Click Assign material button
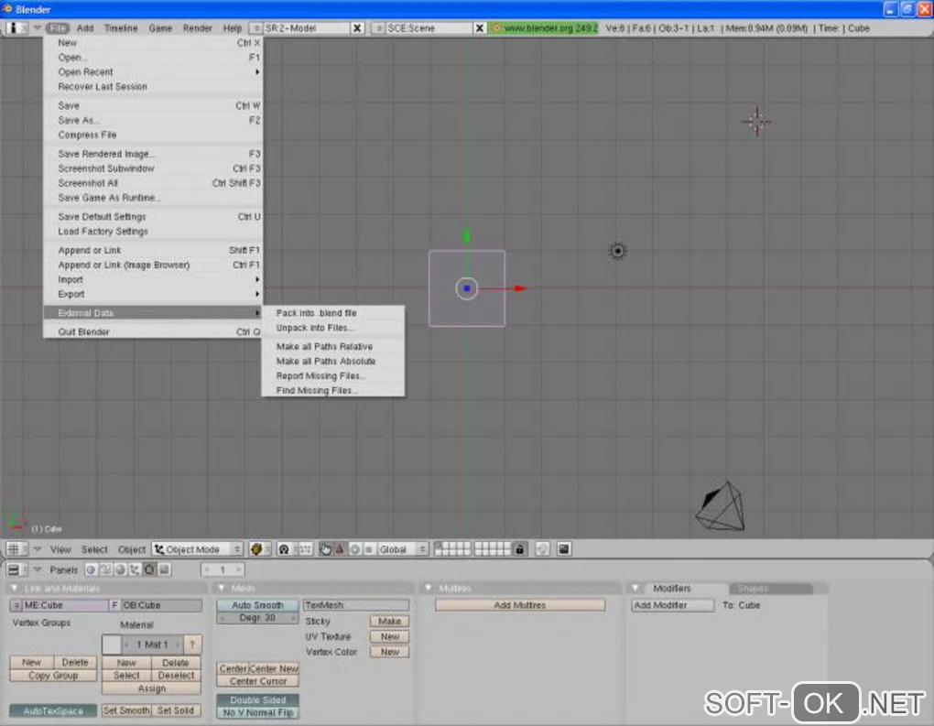This screenshot has width=934, height=726. pyautogui.click(x=152, y=688)
